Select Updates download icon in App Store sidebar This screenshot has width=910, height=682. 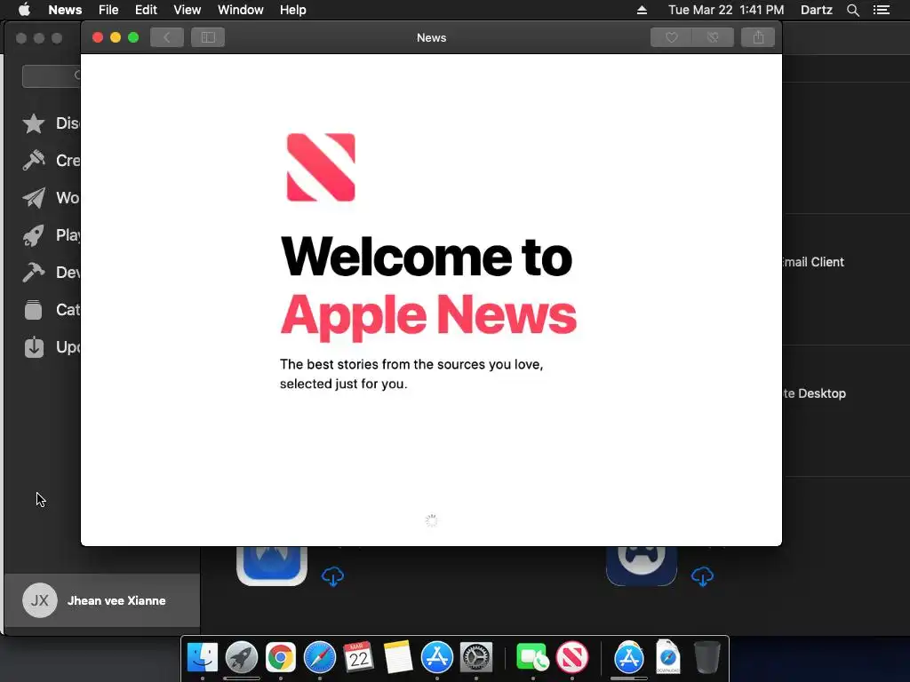pyautogui.click(x=34, y=347)
